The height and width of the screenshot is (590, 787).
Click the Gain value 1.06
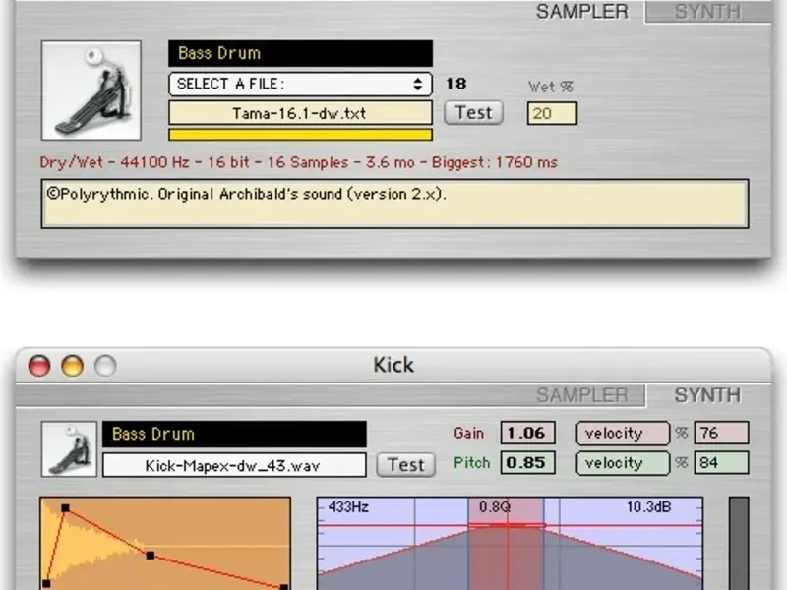click(527, 433)
